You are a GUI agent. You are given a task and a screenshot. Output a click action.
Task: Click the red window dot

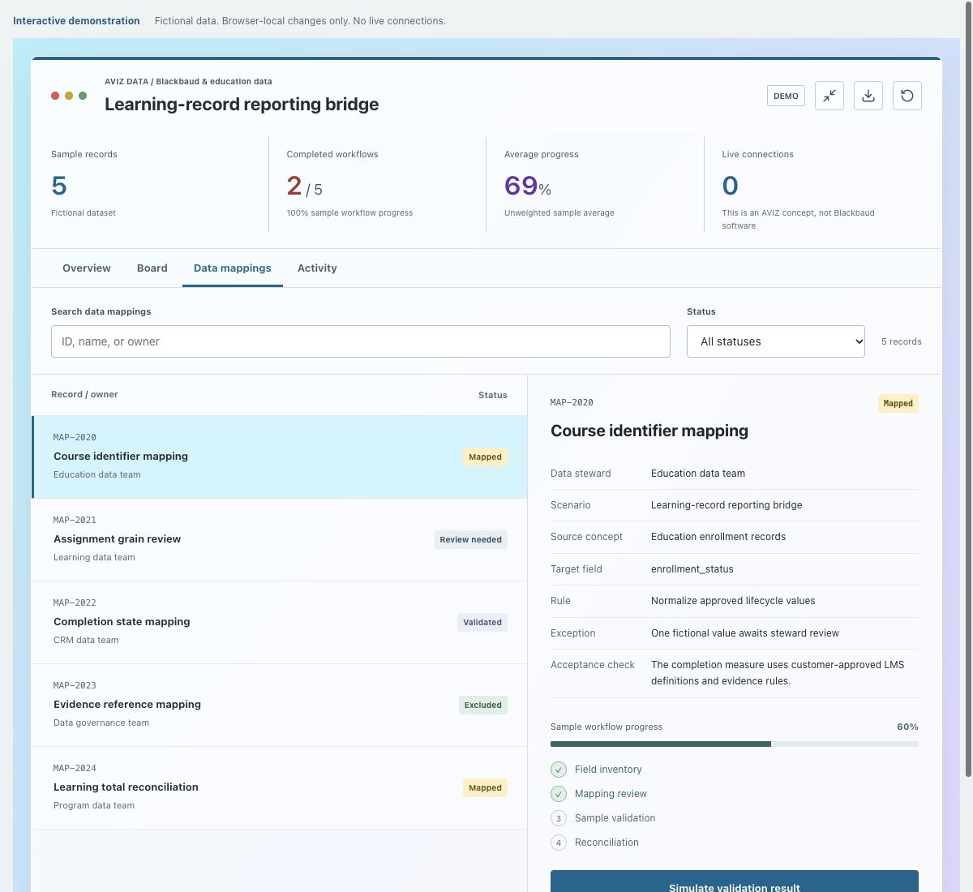click(x=55, y=96)
